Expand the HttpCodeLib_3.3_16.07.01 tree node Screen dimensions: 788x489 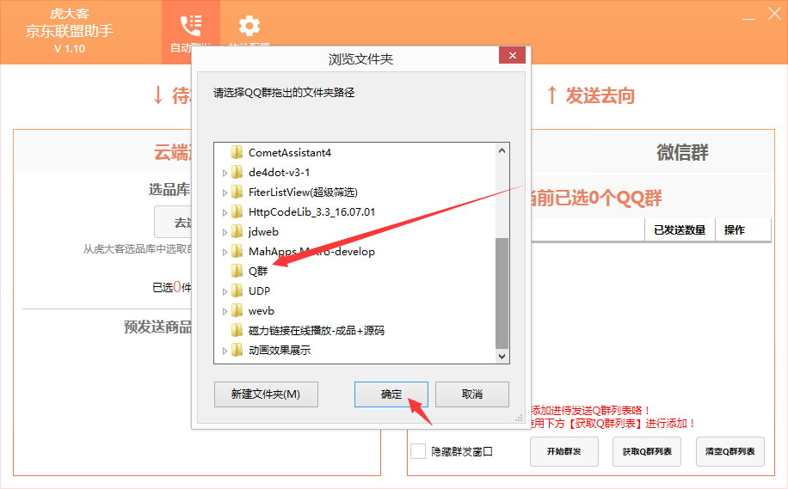(x=225, y=212)
